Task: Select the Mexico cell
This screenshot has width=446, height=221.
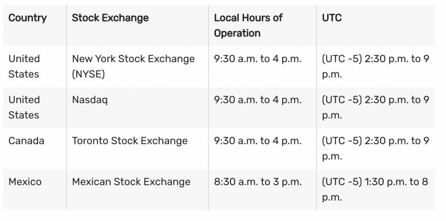Action: pos(25,182)
